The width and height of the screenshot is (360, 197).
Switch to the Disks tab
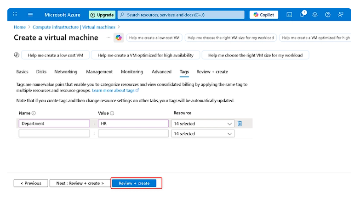click(41, 71)
